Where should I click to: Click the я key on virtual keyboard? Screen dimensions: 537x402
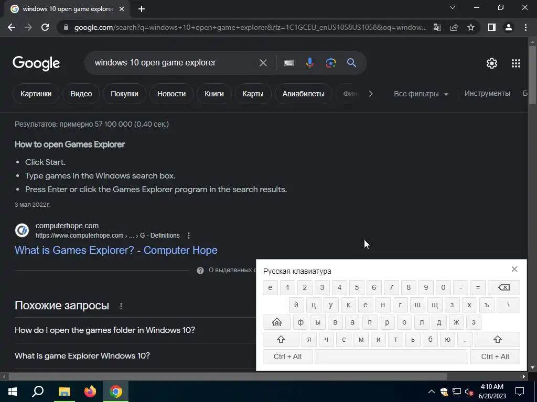[309, 339]
